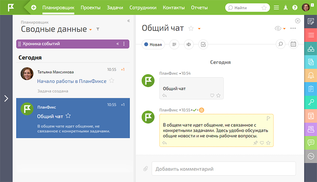Close the Общий чат task panel
Image resolution: width=317 pixels, height=182 pixels.
tap(298, 21)
